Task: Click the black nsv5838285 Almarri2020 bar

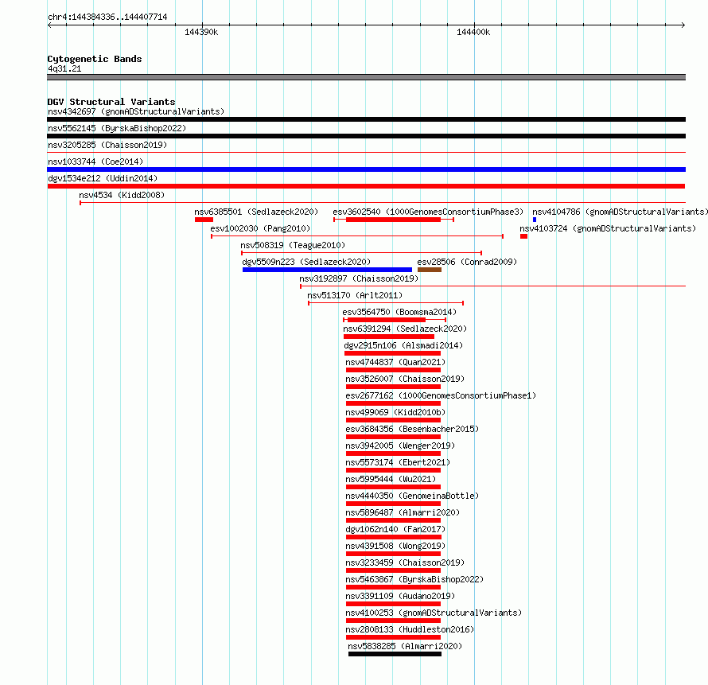Action: [x=395, y=654]
